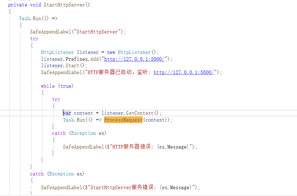Click the inner 'catch' inside while loop
The height and width of the screenshot is (196, 297).
59,133
